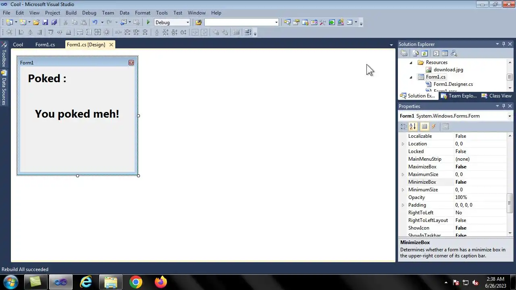Screen dimensions: 516x290
Task: Click the View Class Diagram icon
Action: [454, 53]
